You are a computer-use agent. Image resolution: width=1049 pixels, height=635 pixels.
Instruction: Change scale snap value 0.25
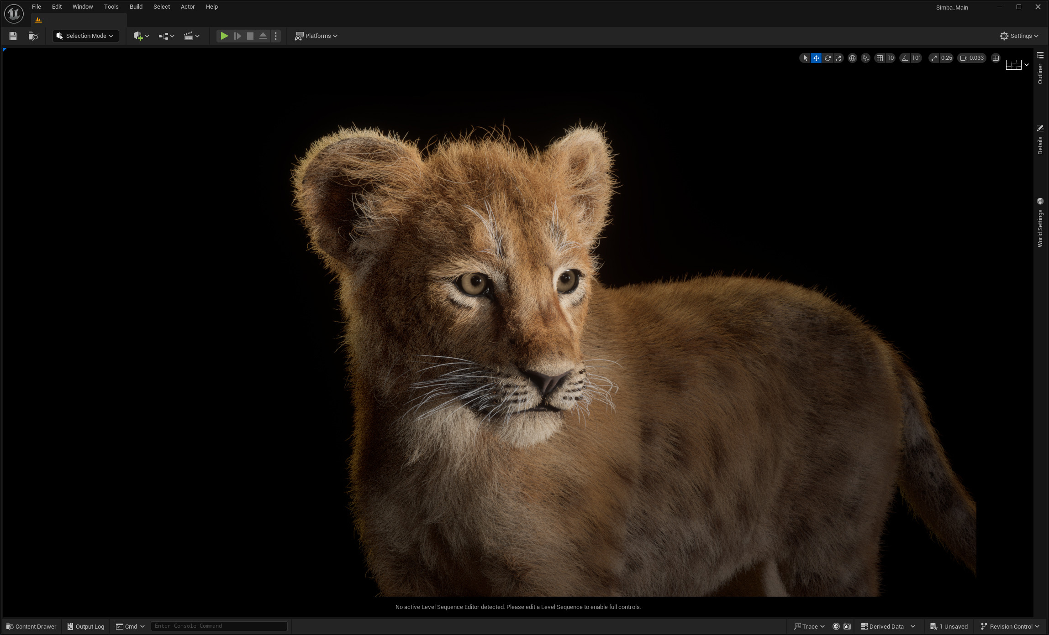coord(947,58)
